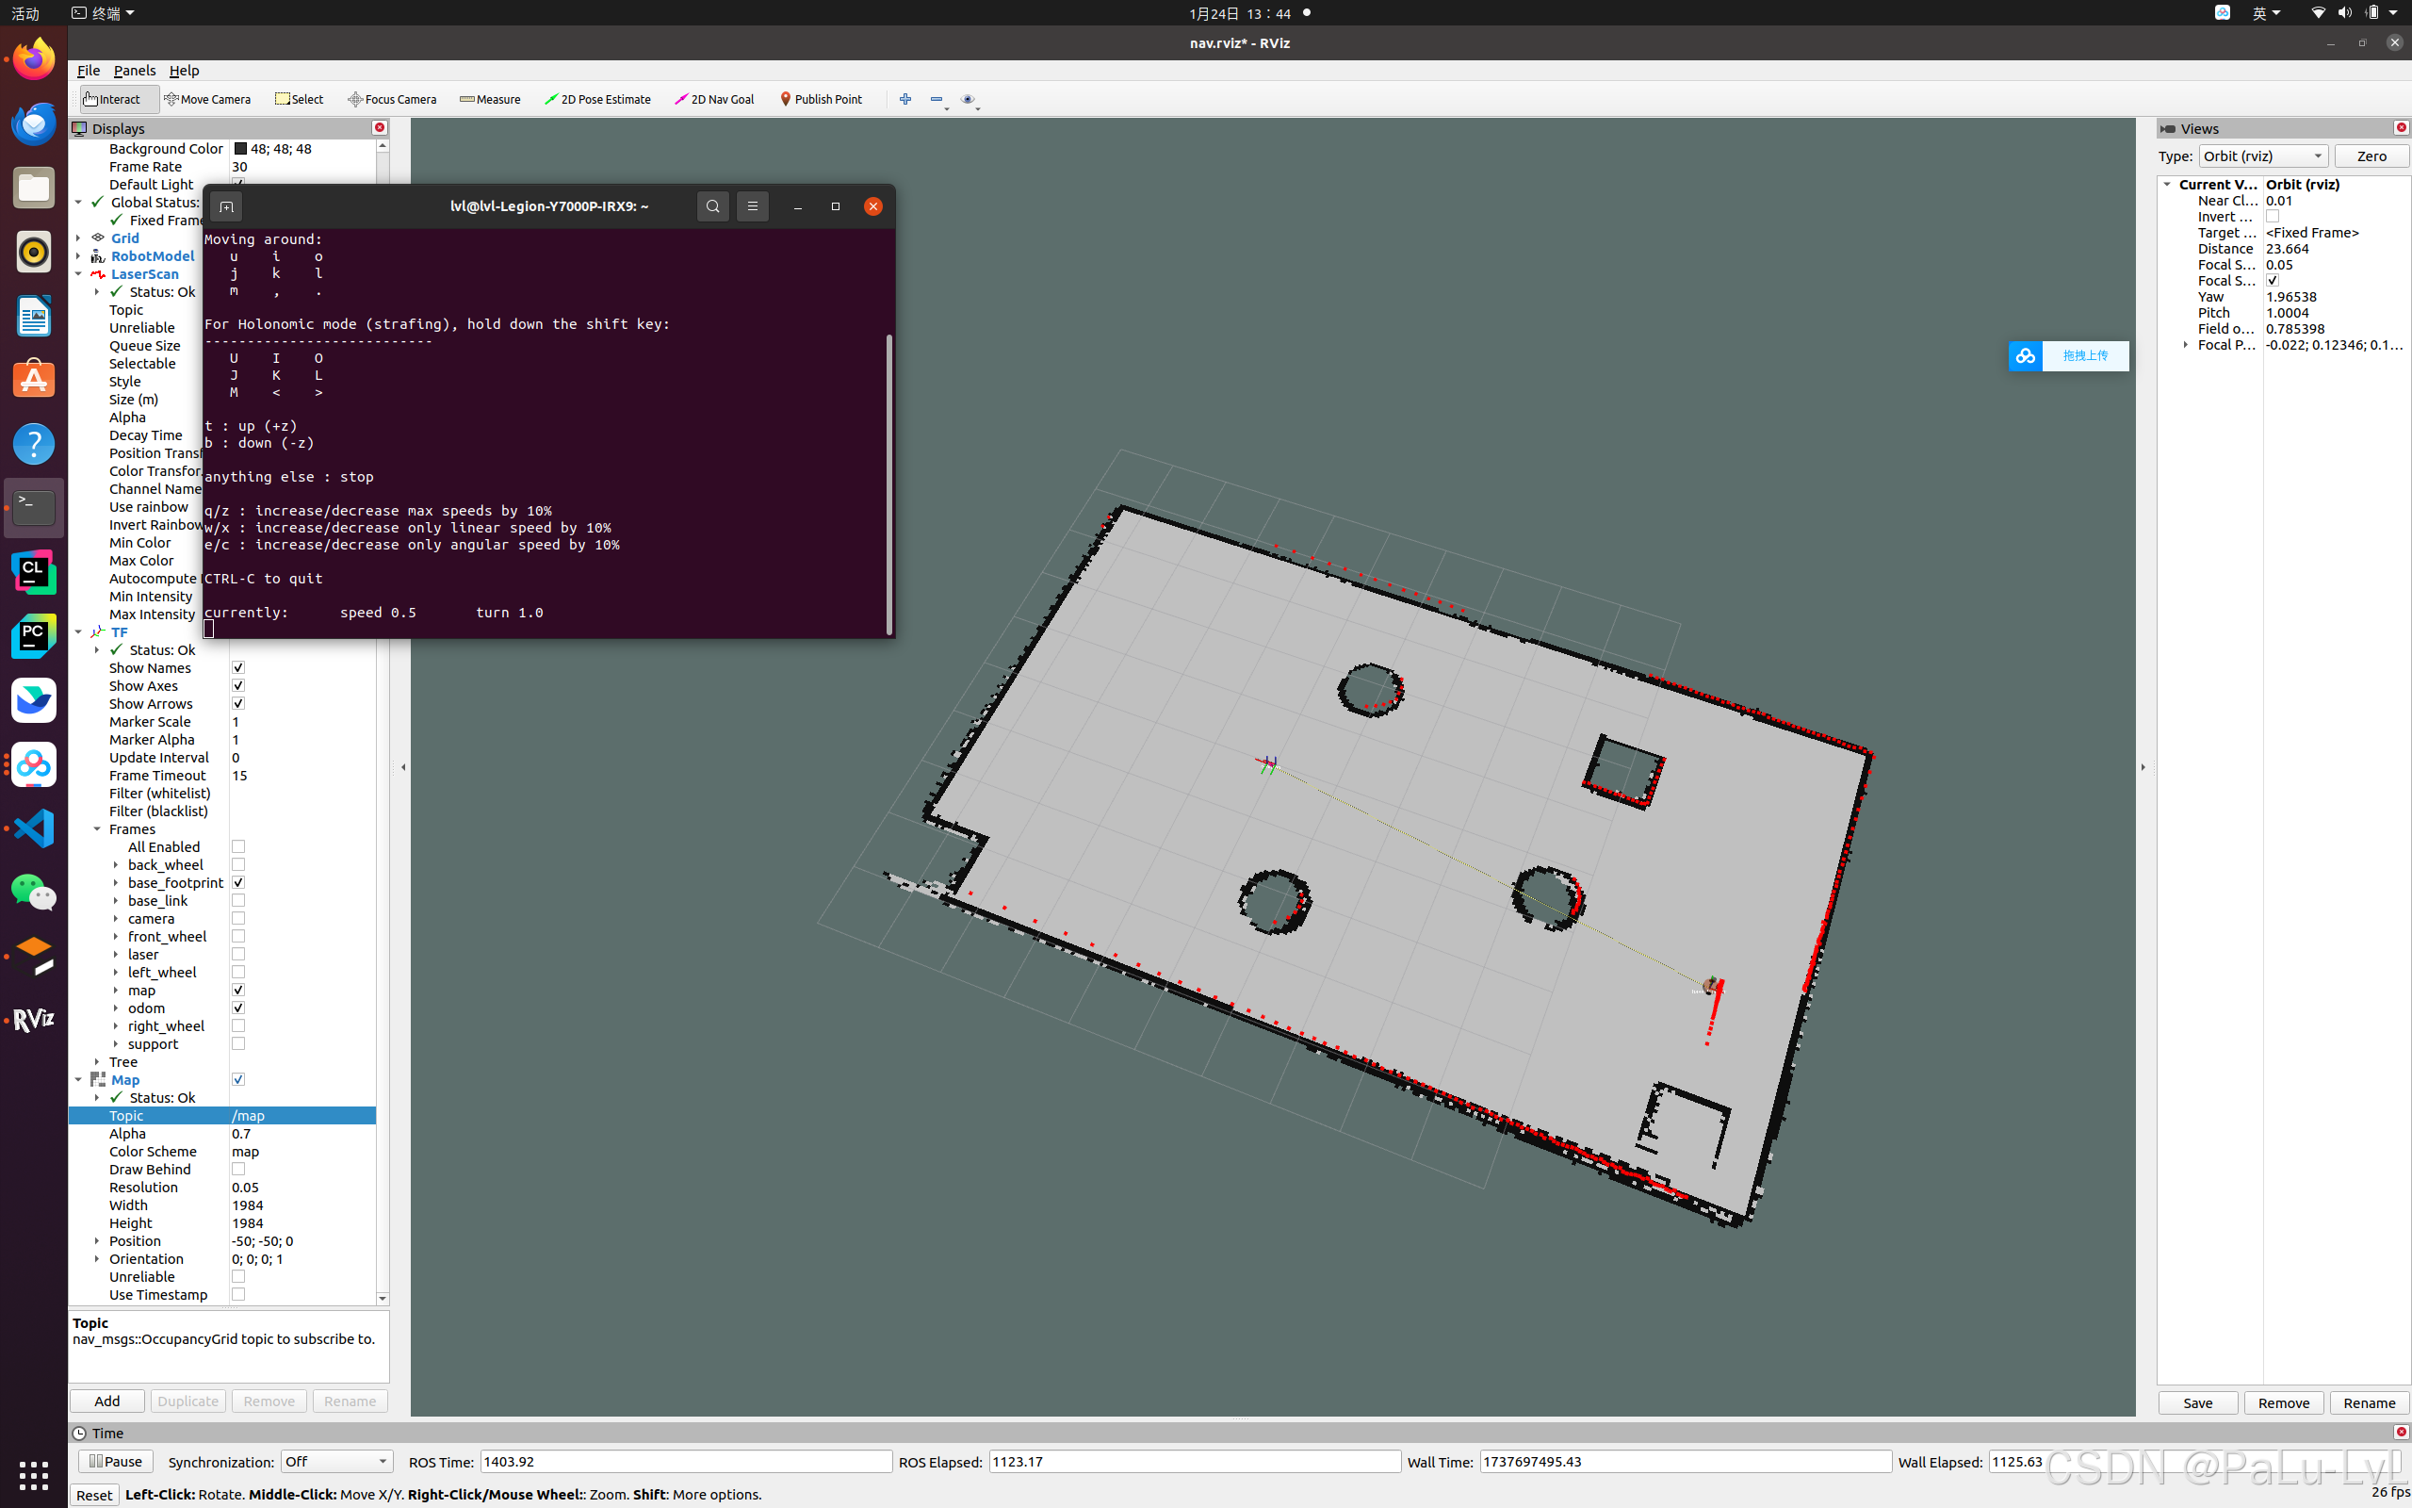Uncheck the base_footprint frame checkbox
Viewport: 2412px width, 1508px height.
[238, 883]
